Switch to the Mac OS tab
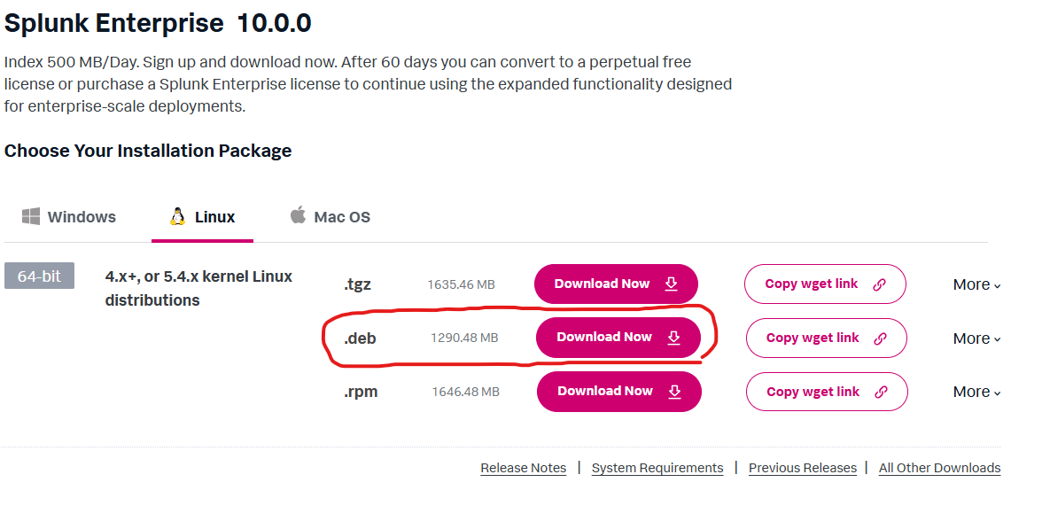Screen dimensions: 1042x529 pyautogui.click(x=330, y=216)
